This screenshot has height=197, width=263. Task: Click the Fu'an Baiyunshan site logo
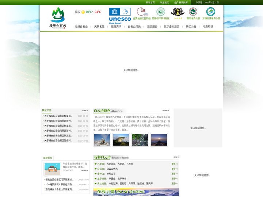(58, 18)
